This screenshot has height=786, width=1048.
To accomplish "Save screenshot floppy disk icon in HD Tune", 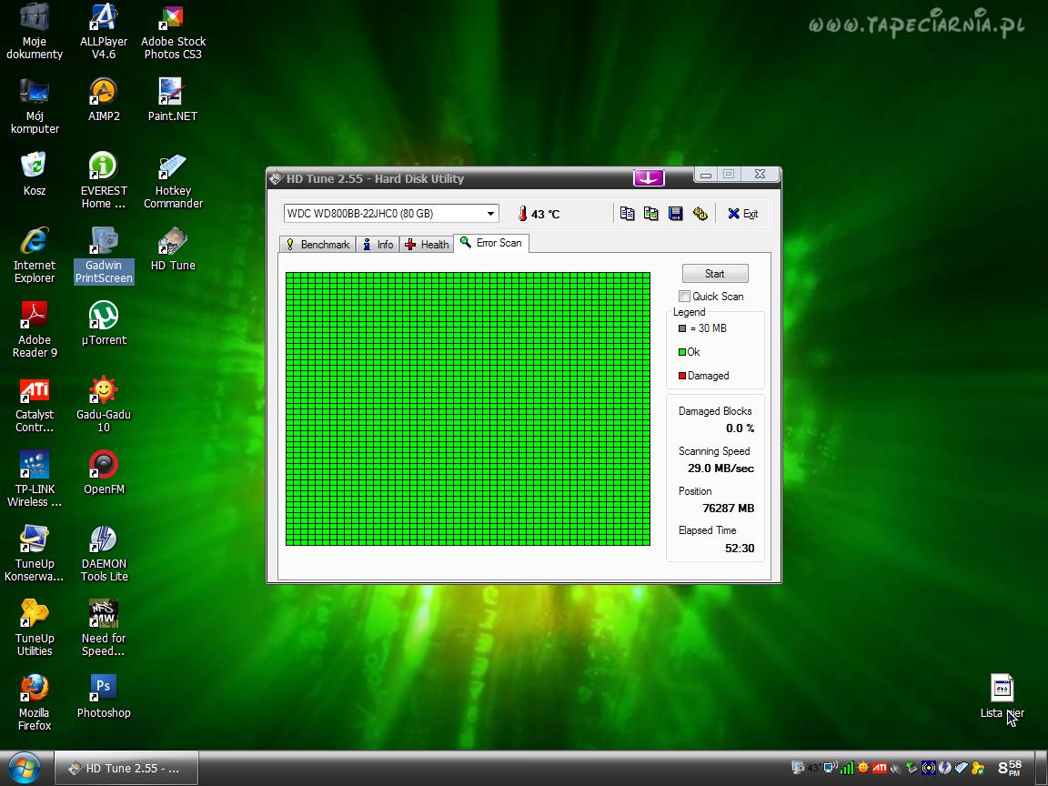I will pos(676,213).
